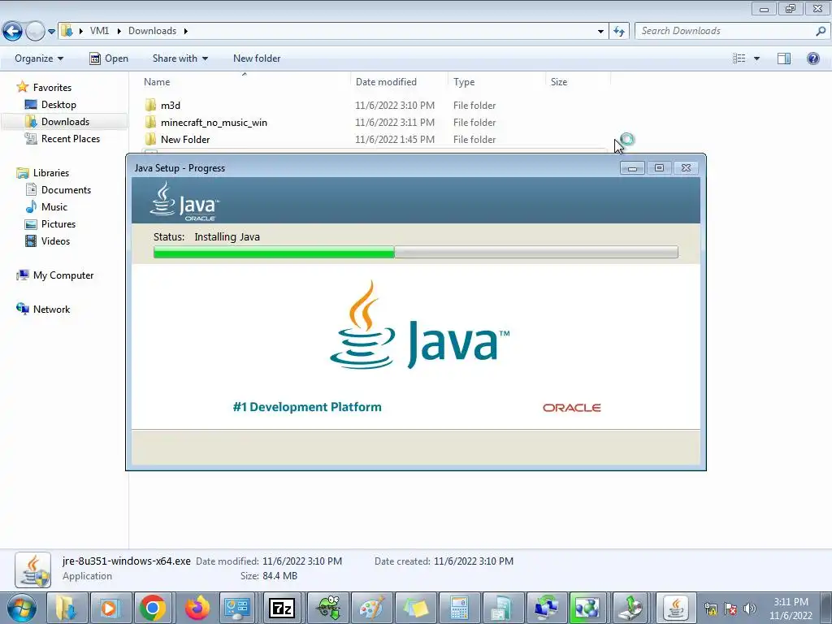Click Favorites in the navigation pane
Screen dimensions: 832x624
pos(52,88)
